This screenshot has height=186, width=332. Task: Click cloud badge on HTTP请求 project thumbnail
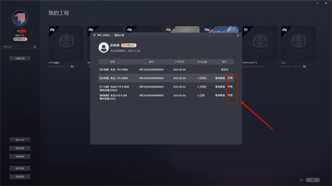click(52, 30)
